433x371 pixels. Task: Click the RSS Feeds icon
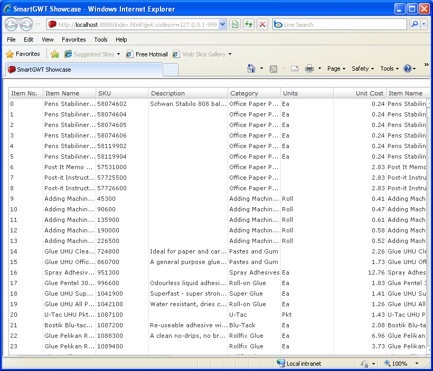point(274,69)
